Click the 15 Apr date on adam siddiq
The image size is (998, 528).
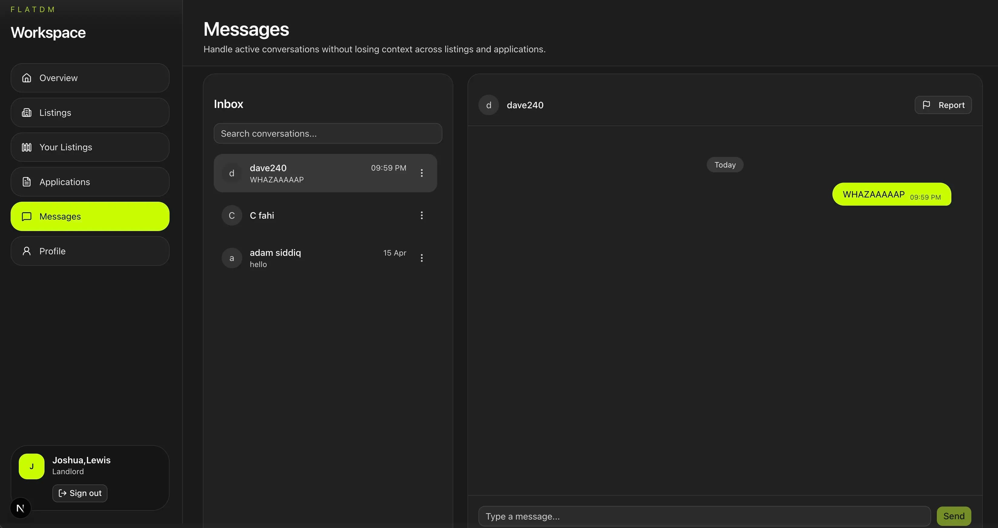(395, 253)
